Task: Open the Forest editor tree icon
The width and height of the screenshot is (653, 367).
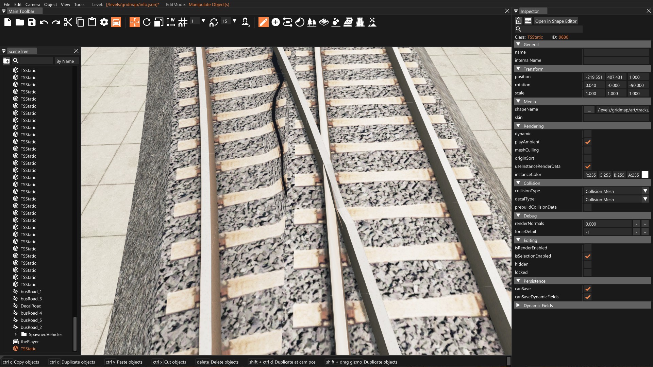Action: click(312, 22)
